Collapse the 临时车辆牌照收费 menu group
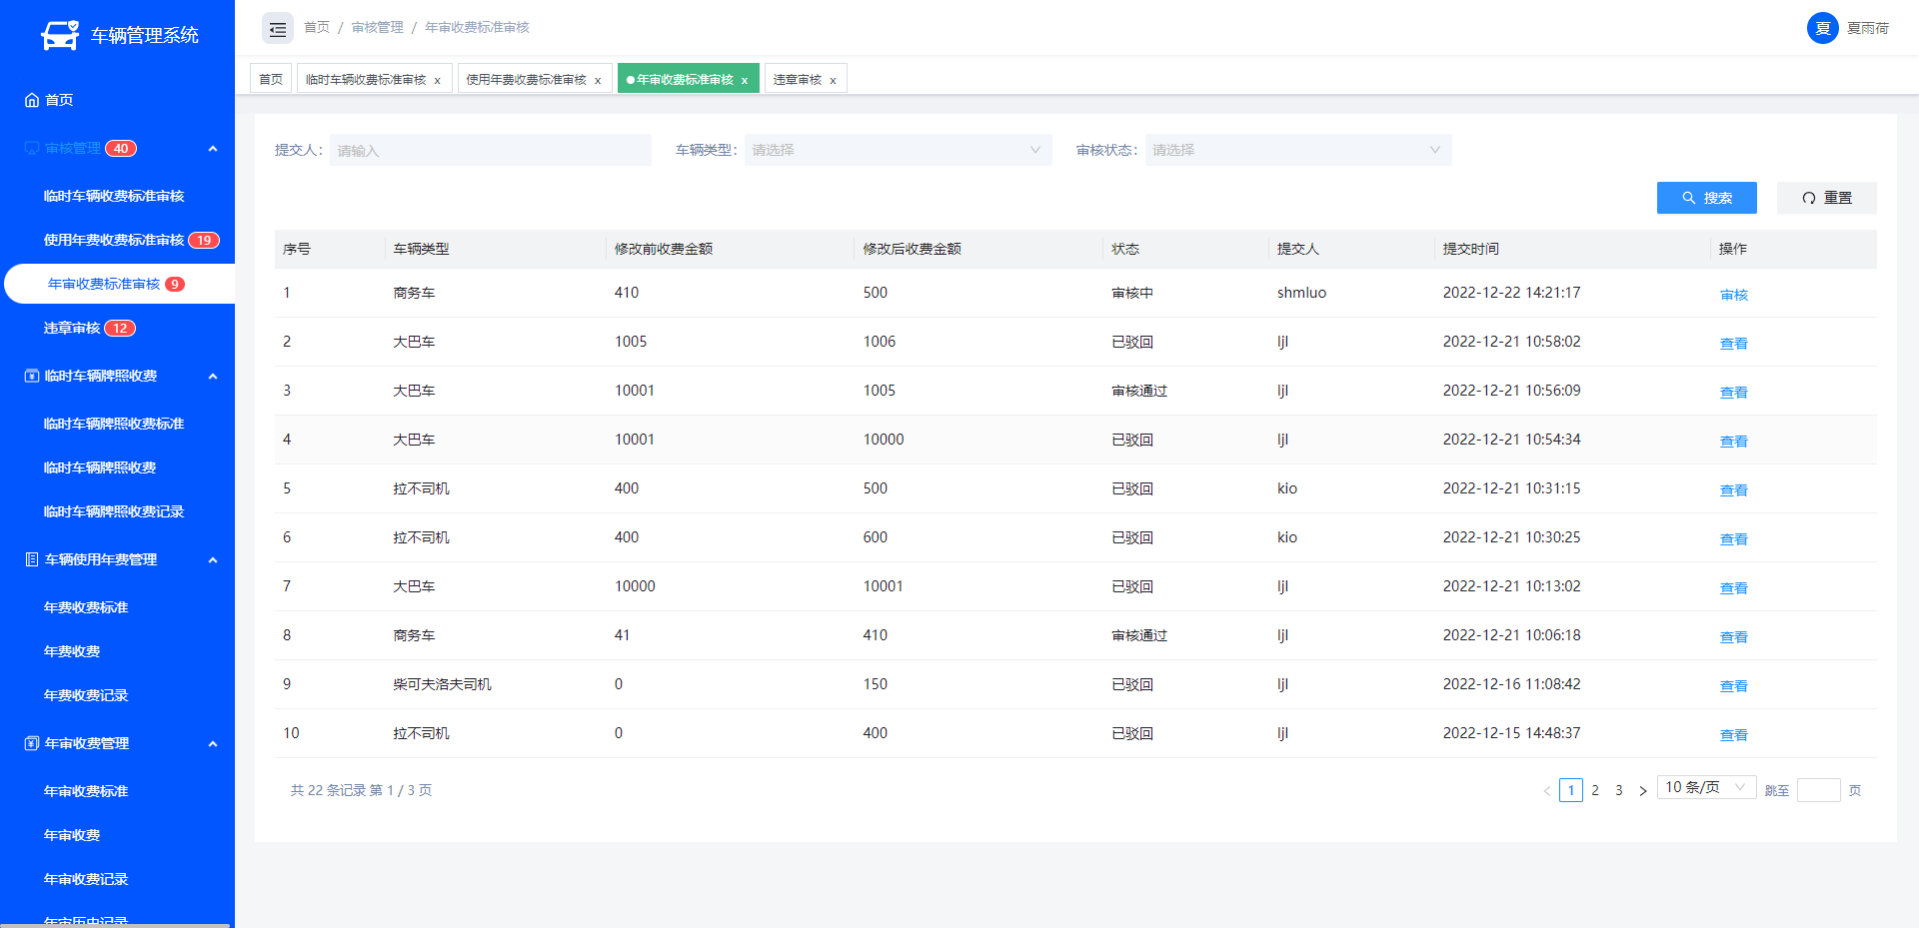This screenshot has height=928, width=1919. tap(213, 377)
